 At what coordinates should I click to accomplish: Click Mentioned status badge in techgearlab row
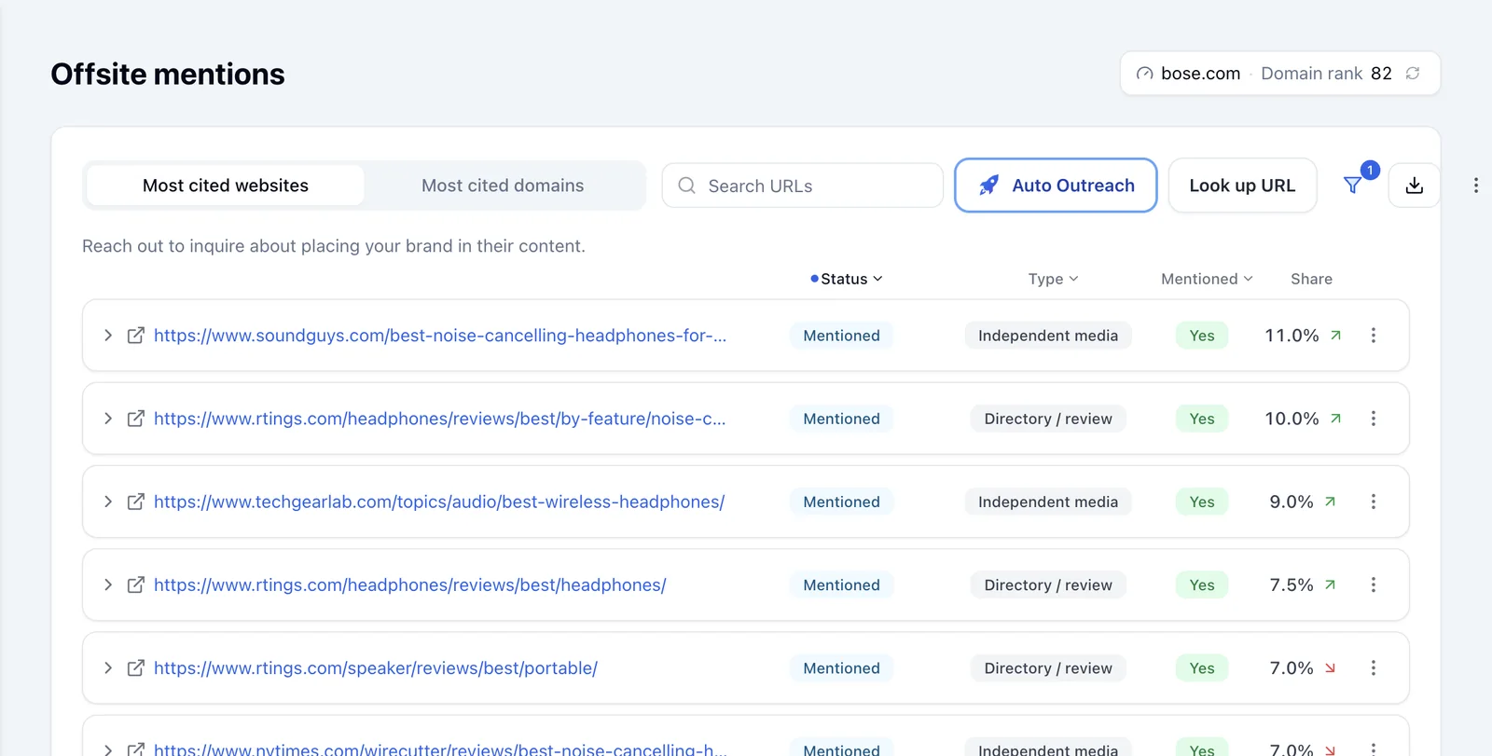coord(841,502)
